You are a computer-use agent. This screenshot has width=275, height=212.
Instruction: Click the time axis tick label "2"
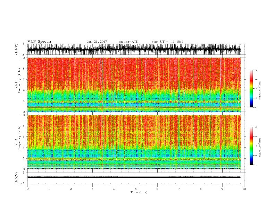tap(71, 189)
